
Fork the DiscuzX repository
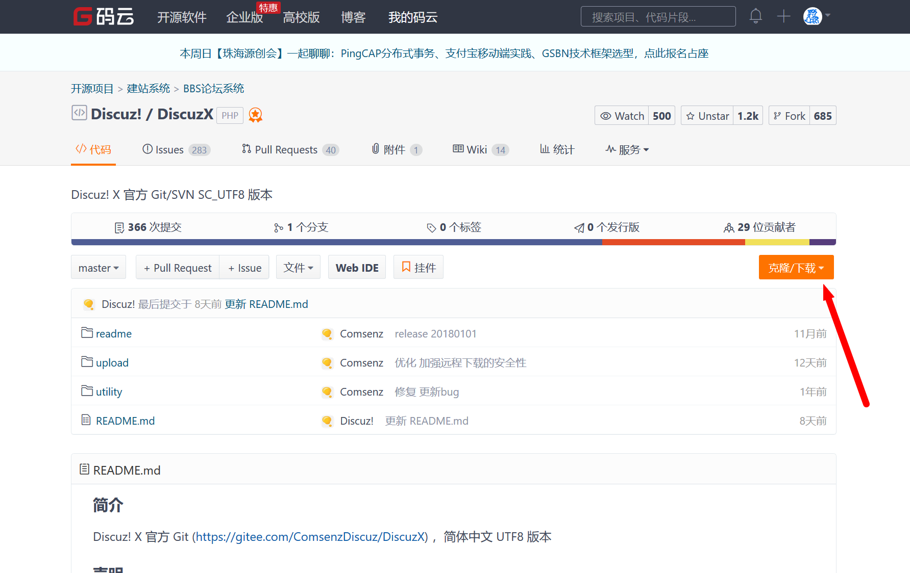point(790,115)
